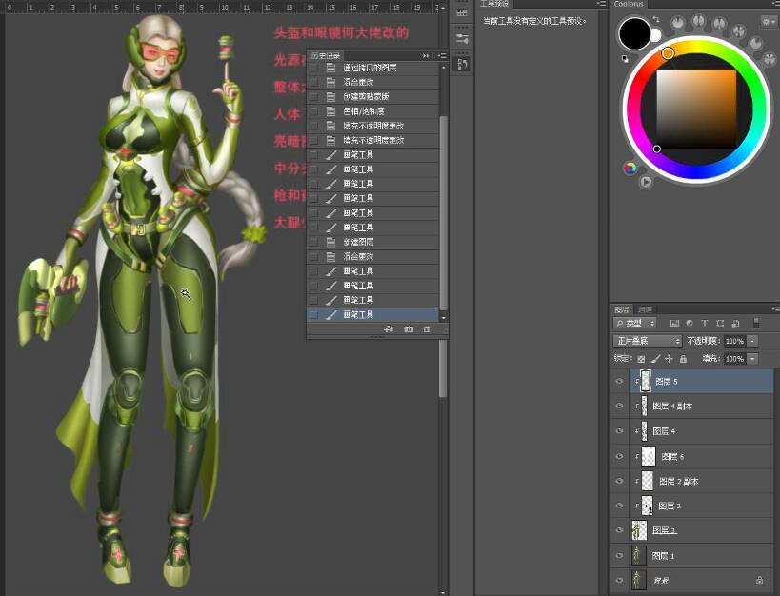Viewport: 780px width, 596px height.
Task: Click the 填充 100% value field
Action: pos(734,359)
